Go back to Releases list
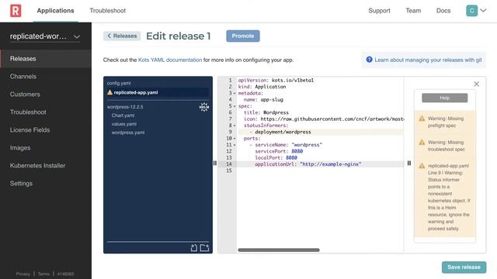Image resolution: width=497 pixels, height=279 pixels. coord(122,36)
